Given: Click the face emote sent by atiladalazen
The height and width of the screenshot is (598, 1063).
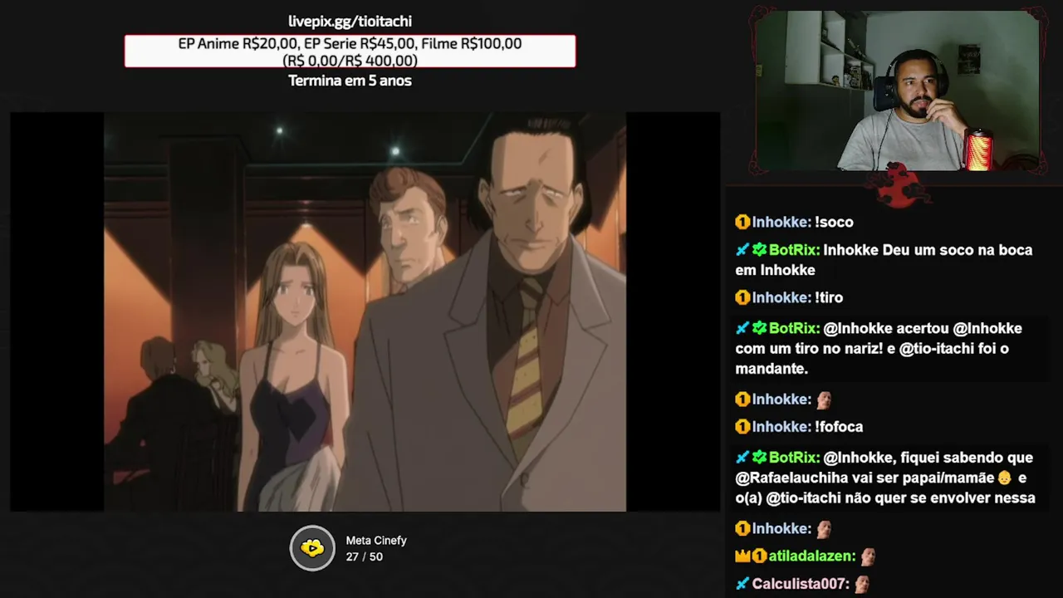Looking at the screenshot, I should tap(868, 556).
